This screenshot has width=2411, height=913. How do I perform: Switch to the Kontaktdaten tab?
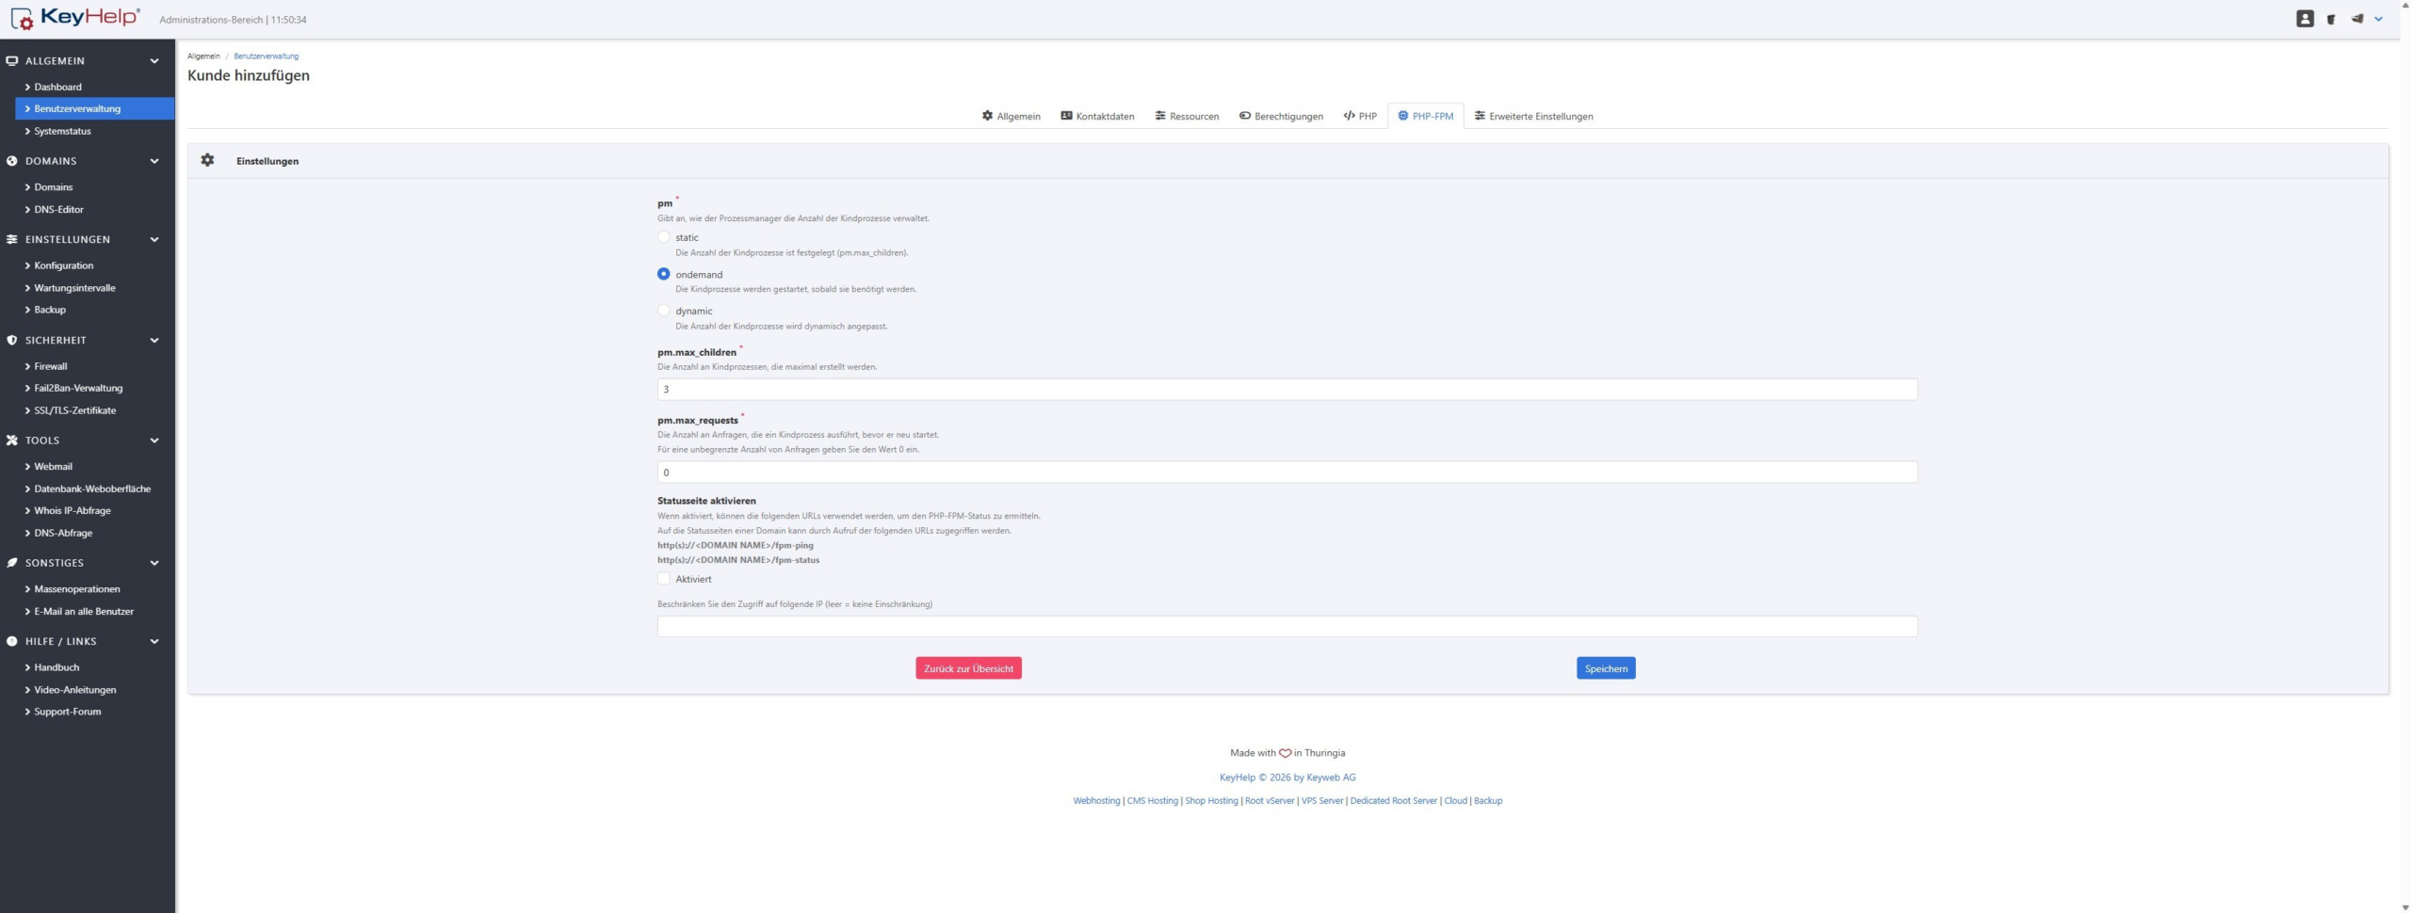(x=1097, y=116)
